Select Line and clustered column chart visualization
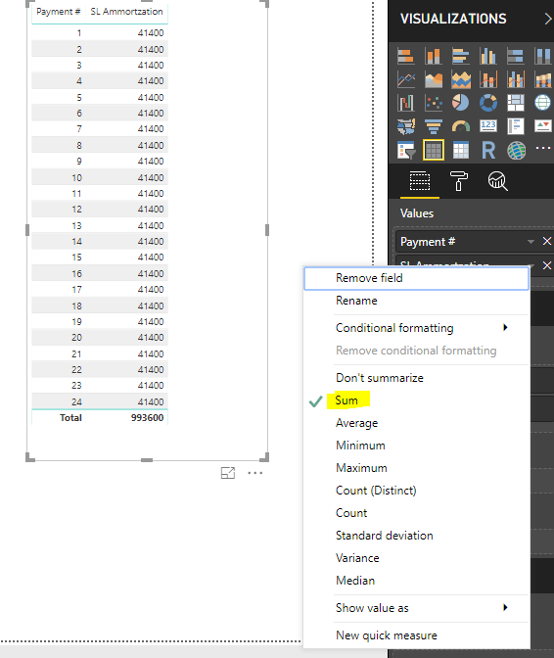The height and width of the screenshot is (658, 554). tap(516, 79)
